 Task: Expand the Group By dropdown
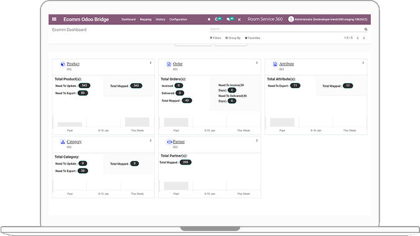233,38
